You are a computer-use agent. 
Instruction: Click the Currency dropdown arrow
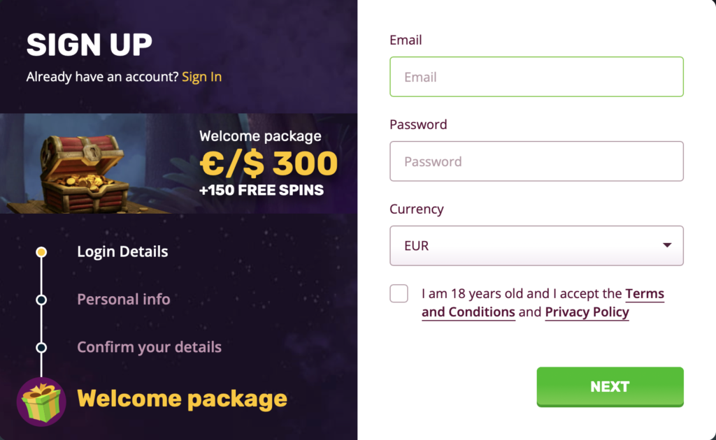tap(667, 245)
